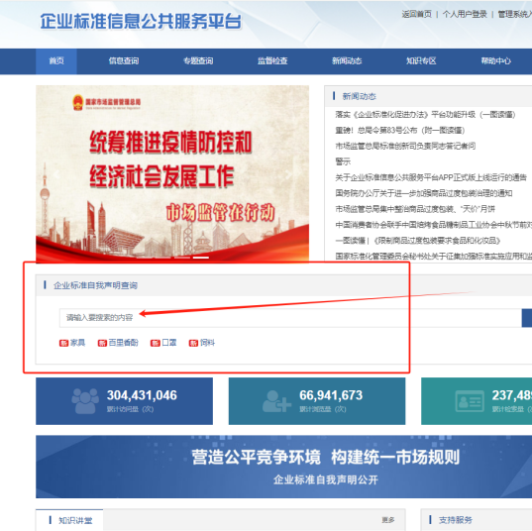Click the 新闻动态 panel heading
Viewport: 532px width, 531px height.
point(359,96)
